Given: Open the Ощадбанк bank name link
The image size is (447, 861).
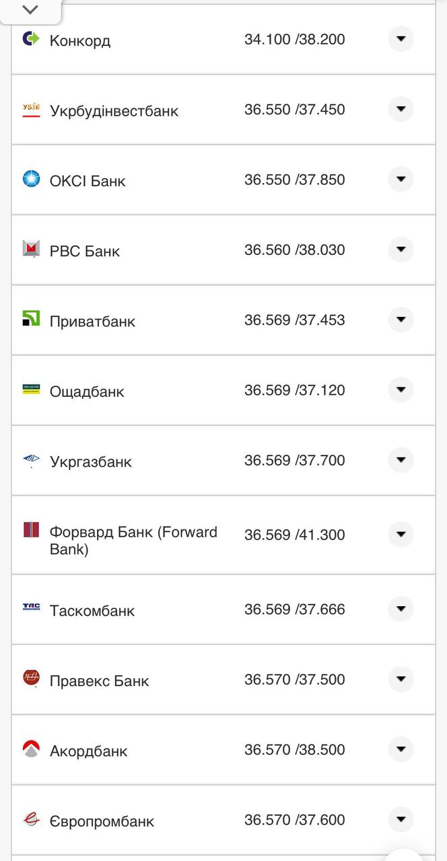Looking at the screenshot, I should click(87, 391).
